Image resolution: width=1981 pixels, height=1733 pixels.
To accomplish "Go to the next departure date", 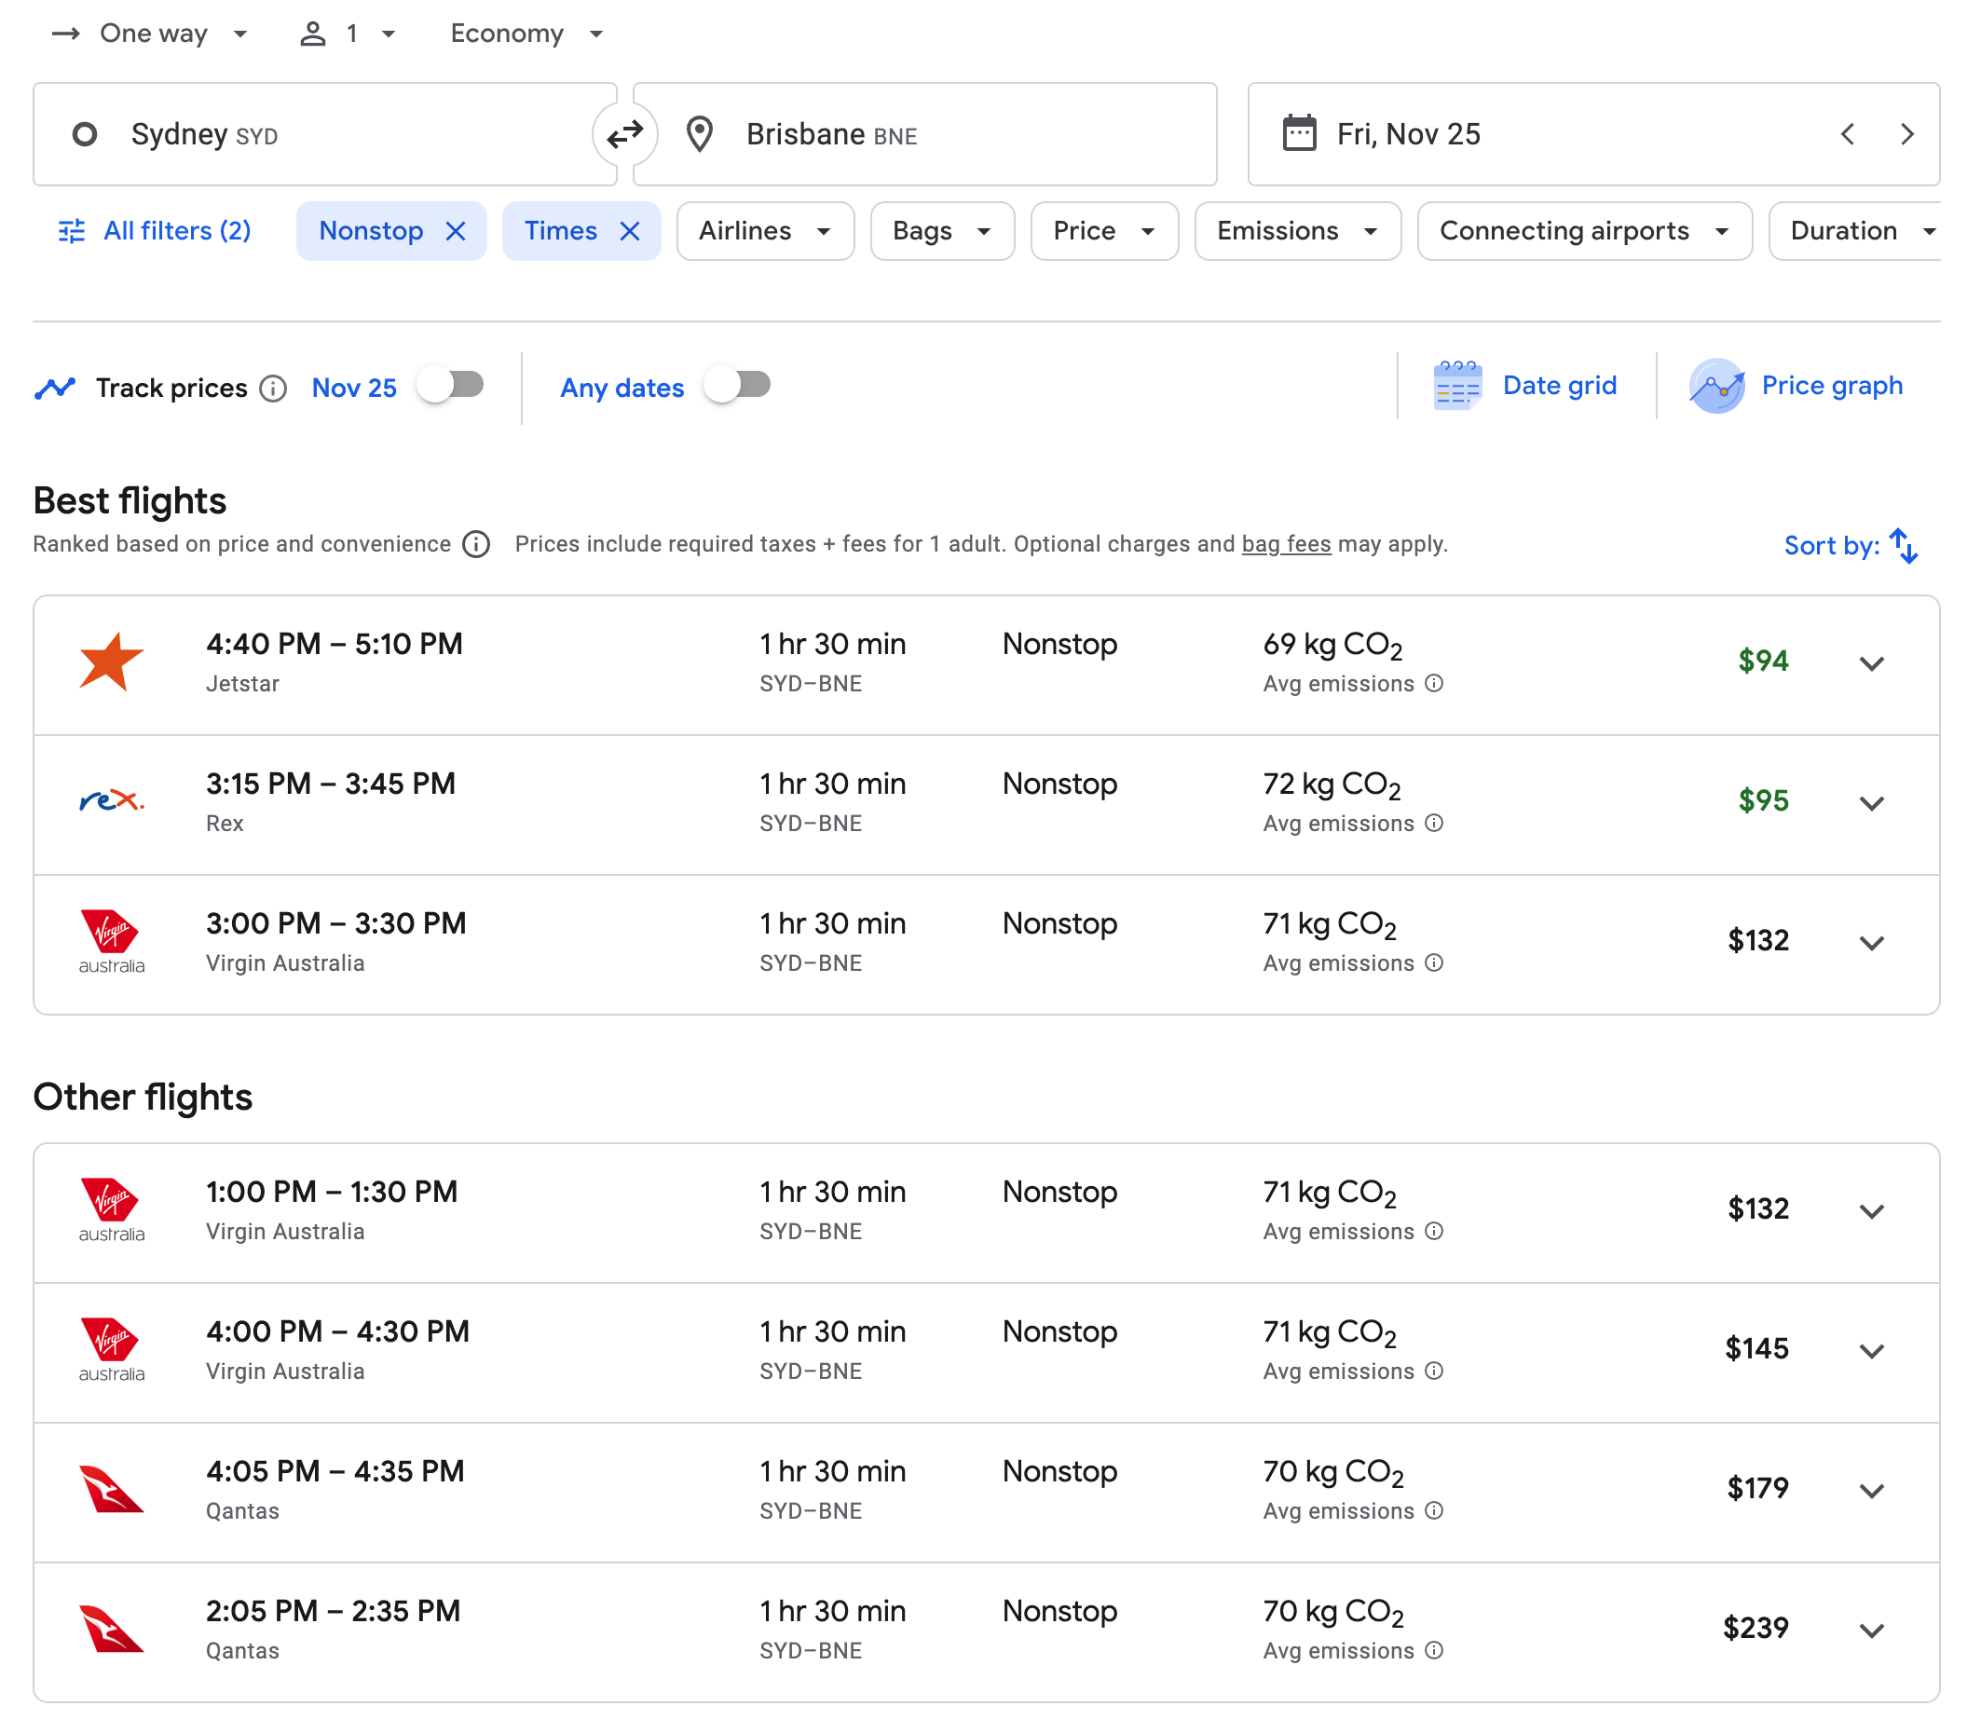I will coord(1906,133).
